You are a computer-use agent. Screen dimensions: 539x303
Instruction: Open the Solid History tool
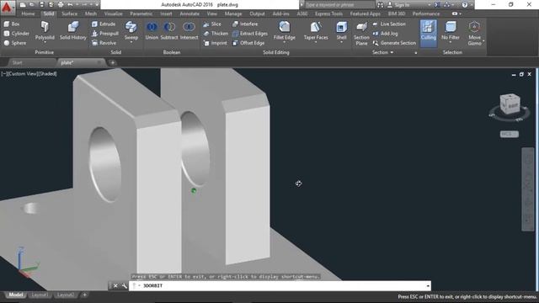tap(73, 30)
